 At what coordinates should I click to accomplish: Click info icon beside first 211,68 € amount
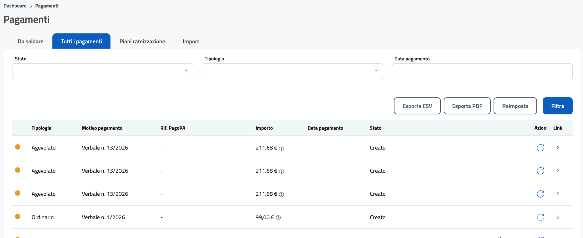282,148
